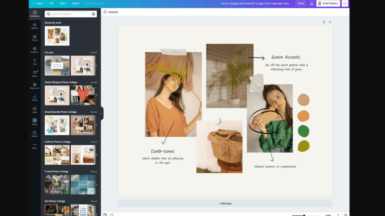Click the Share button
Viewport: 385px width, 216px height.
[x=301, y=3]
